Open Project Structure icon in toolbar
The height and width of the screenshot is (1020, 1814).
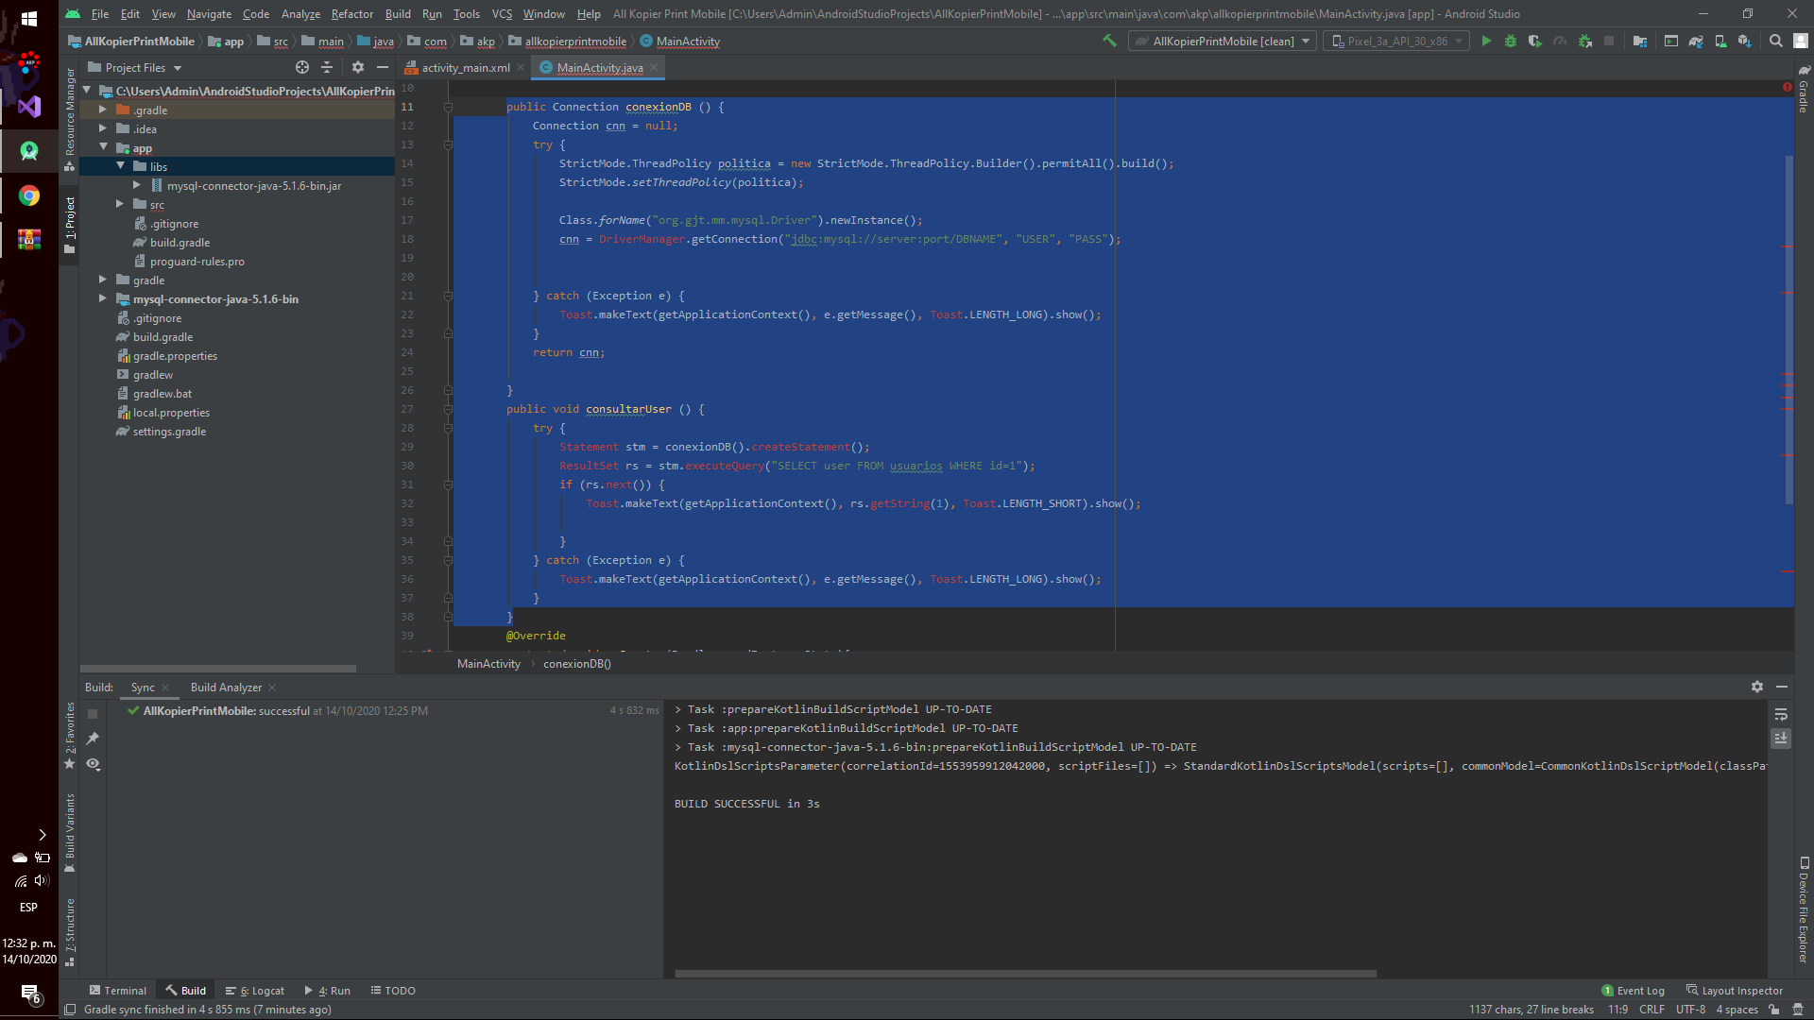(x=1640, y=41)
